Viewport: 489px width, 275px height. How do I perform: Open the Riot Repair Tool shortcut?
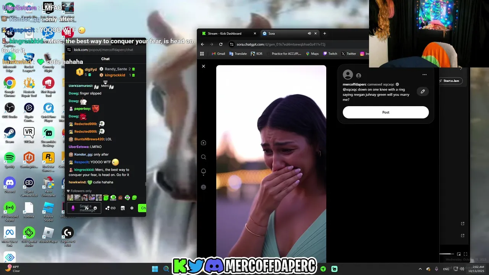[x=49, y=87]
